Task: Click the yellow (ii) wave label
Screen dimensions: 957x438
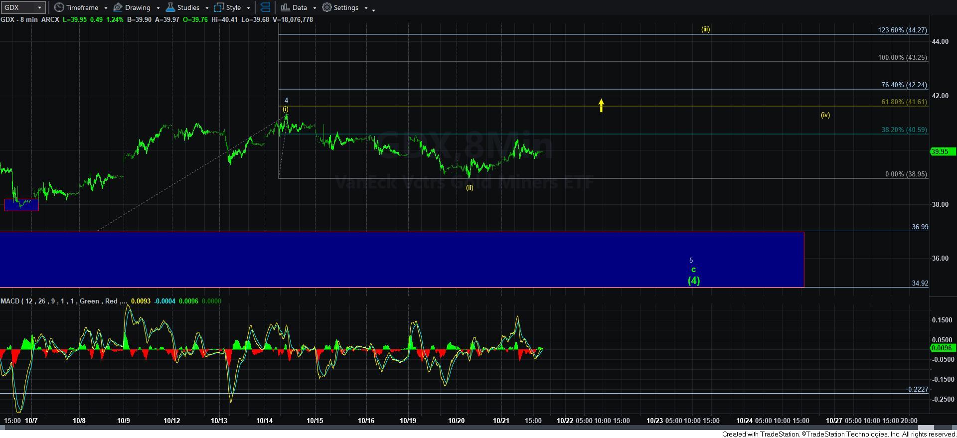Action: point(470,188)
